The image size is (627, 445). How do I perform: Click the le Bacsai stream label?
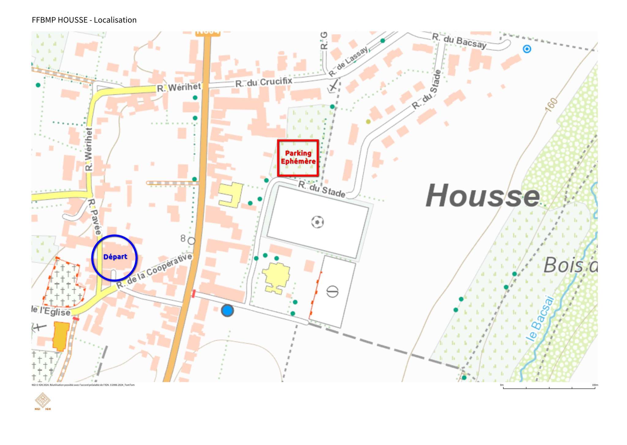[x=540, y=319]
